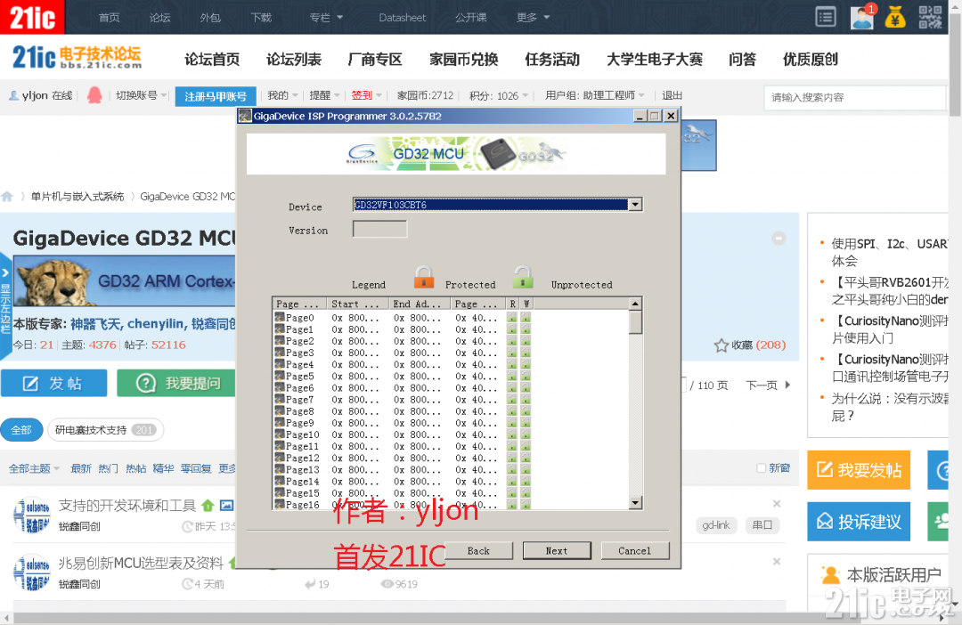This screenshot has width=962, height=625.
Task: Open the QR code icon
Action: [x=930, y=17]
